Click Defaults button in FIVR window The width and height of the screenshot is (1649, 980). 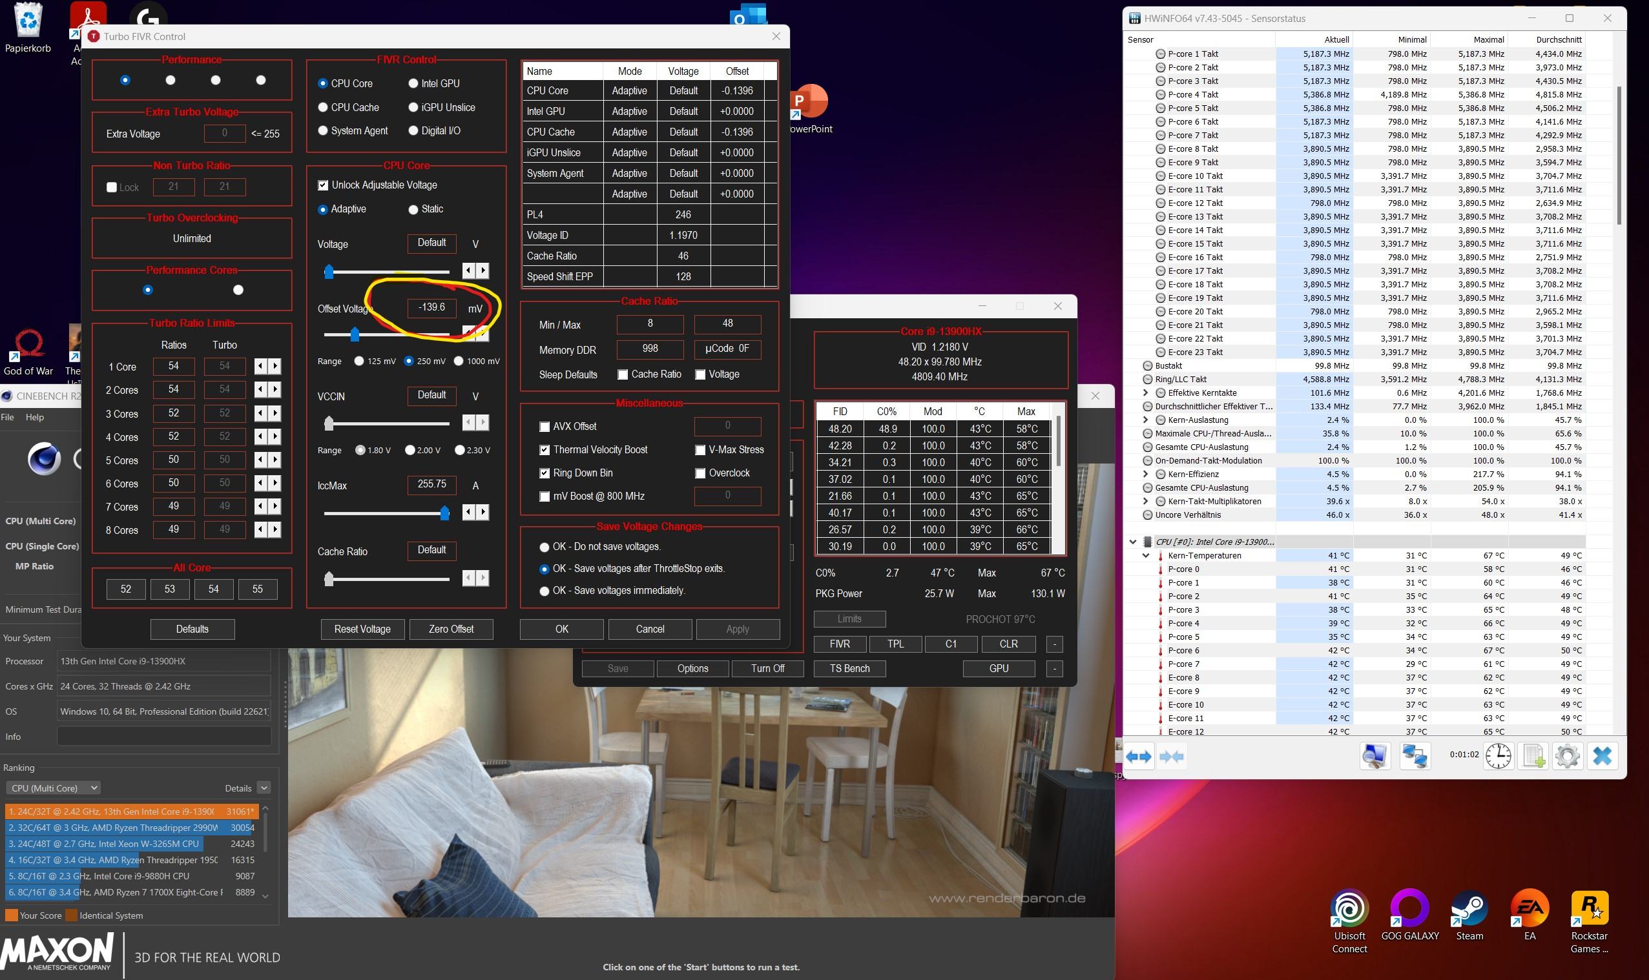point(192,629)
